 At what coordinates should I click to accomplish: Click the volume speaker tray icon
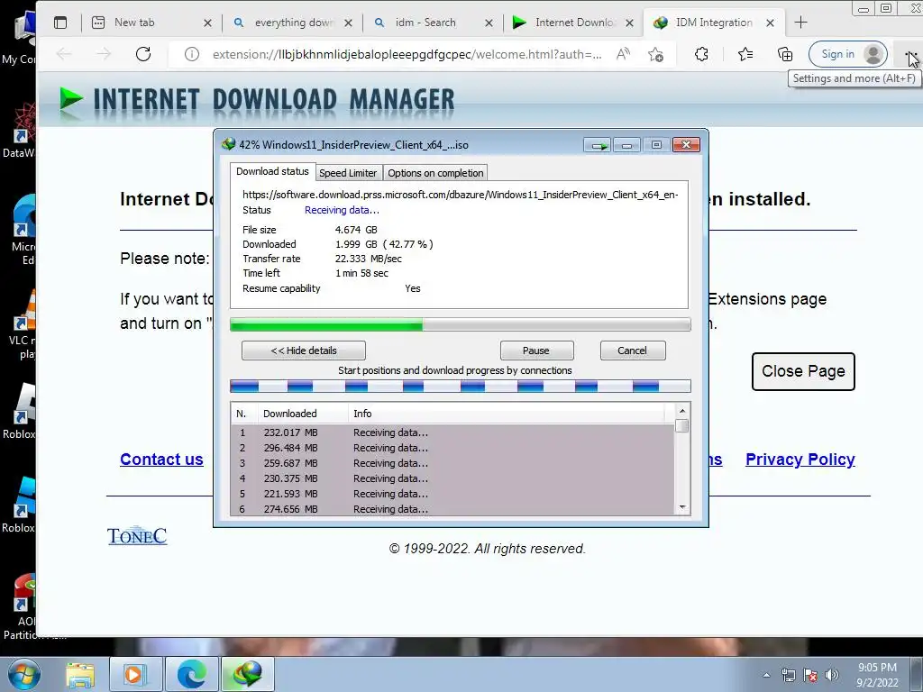pyautogui.click(x=832, y=675)
